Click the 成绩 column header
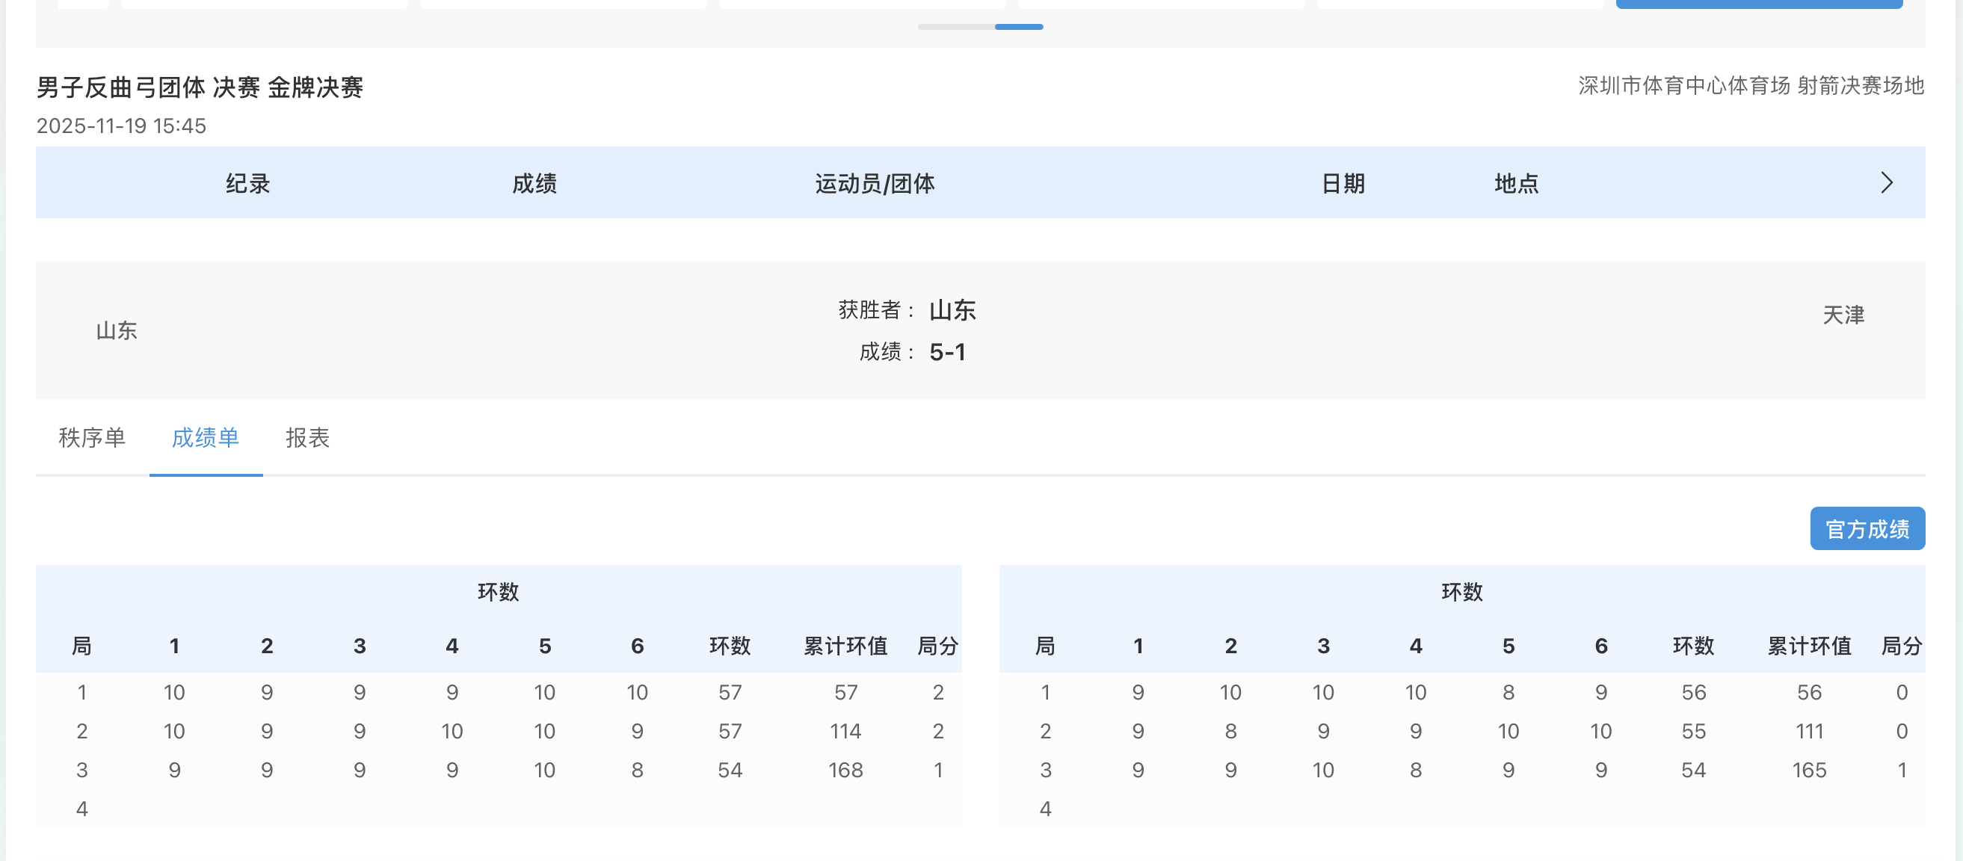Screen dimensions: 1963x861 click(x=534, y=182)
